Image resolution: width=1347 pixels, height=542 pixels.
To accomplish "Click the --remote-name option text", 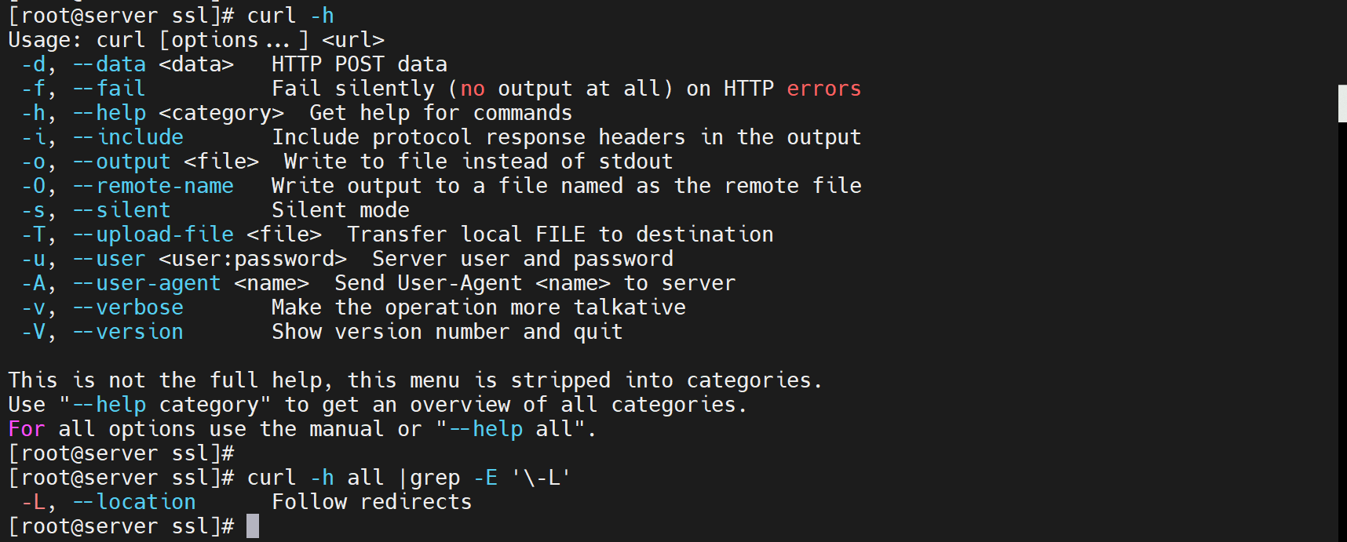I will tap(154, 186).
